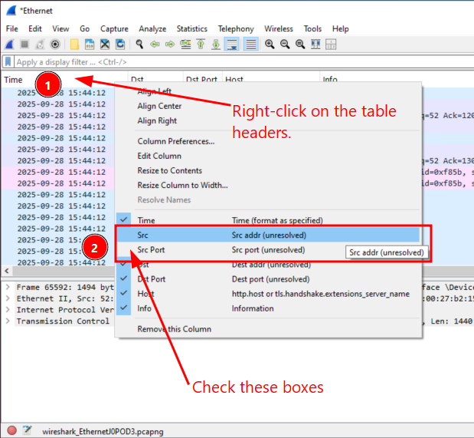The width and height of the screenshot is (474, 438).
Task: Expand the Ethernet II tree node
Action: [8, 298]
